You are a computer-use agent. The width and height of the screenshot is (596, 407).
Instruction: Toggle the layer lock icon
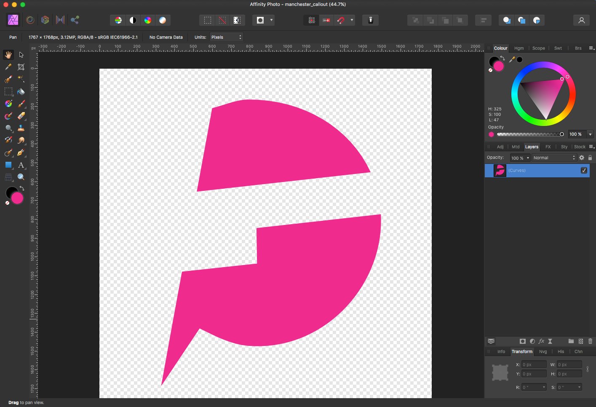tap(590, 158)
